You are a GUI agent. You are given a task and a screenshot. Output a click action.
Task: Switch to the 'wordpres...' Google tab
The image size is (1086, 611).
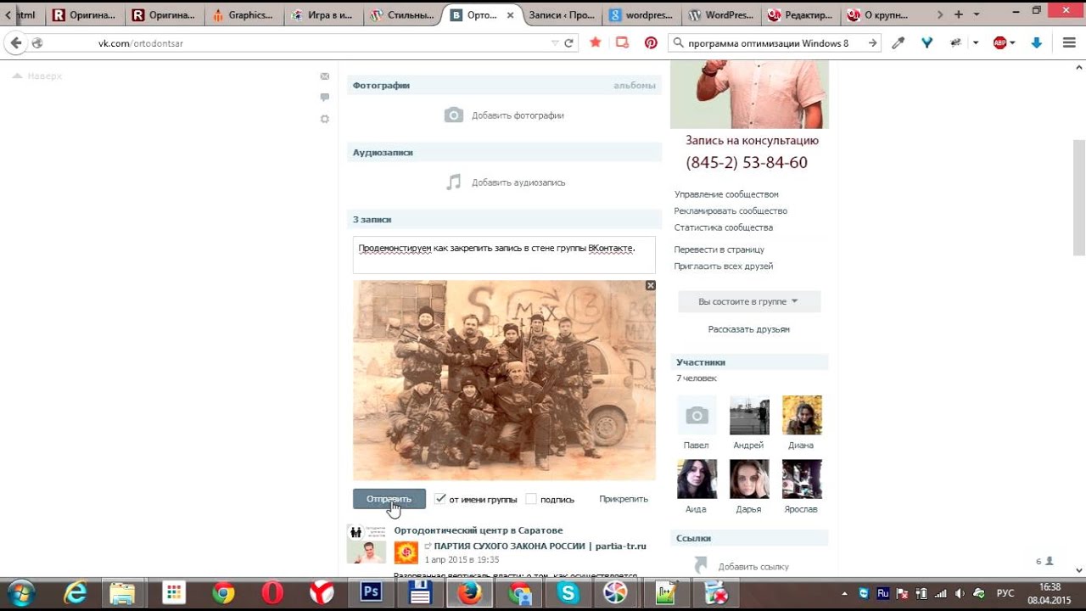641,15
